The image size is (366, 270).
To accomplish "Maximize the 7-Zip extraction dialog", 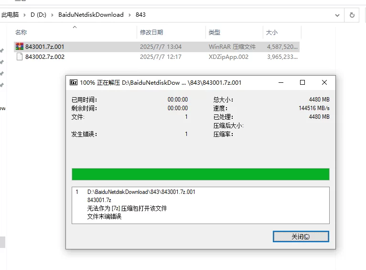I will click(x=302, y=82).
